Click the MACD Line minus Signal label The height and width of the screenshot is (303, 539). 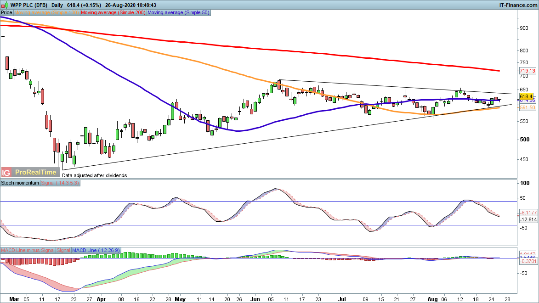coord(28,250)
